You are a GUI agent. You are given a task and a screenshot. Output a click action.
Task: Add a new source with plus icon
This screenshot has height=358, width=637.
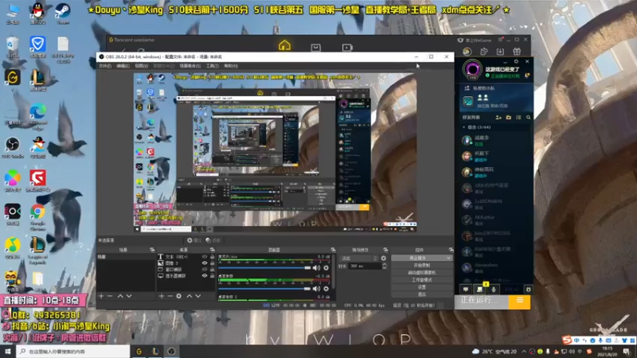[162, 296]
